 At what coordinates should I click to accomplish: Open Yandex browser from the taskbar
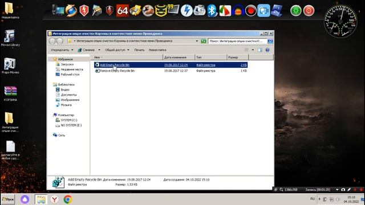[x=54, y=199]
